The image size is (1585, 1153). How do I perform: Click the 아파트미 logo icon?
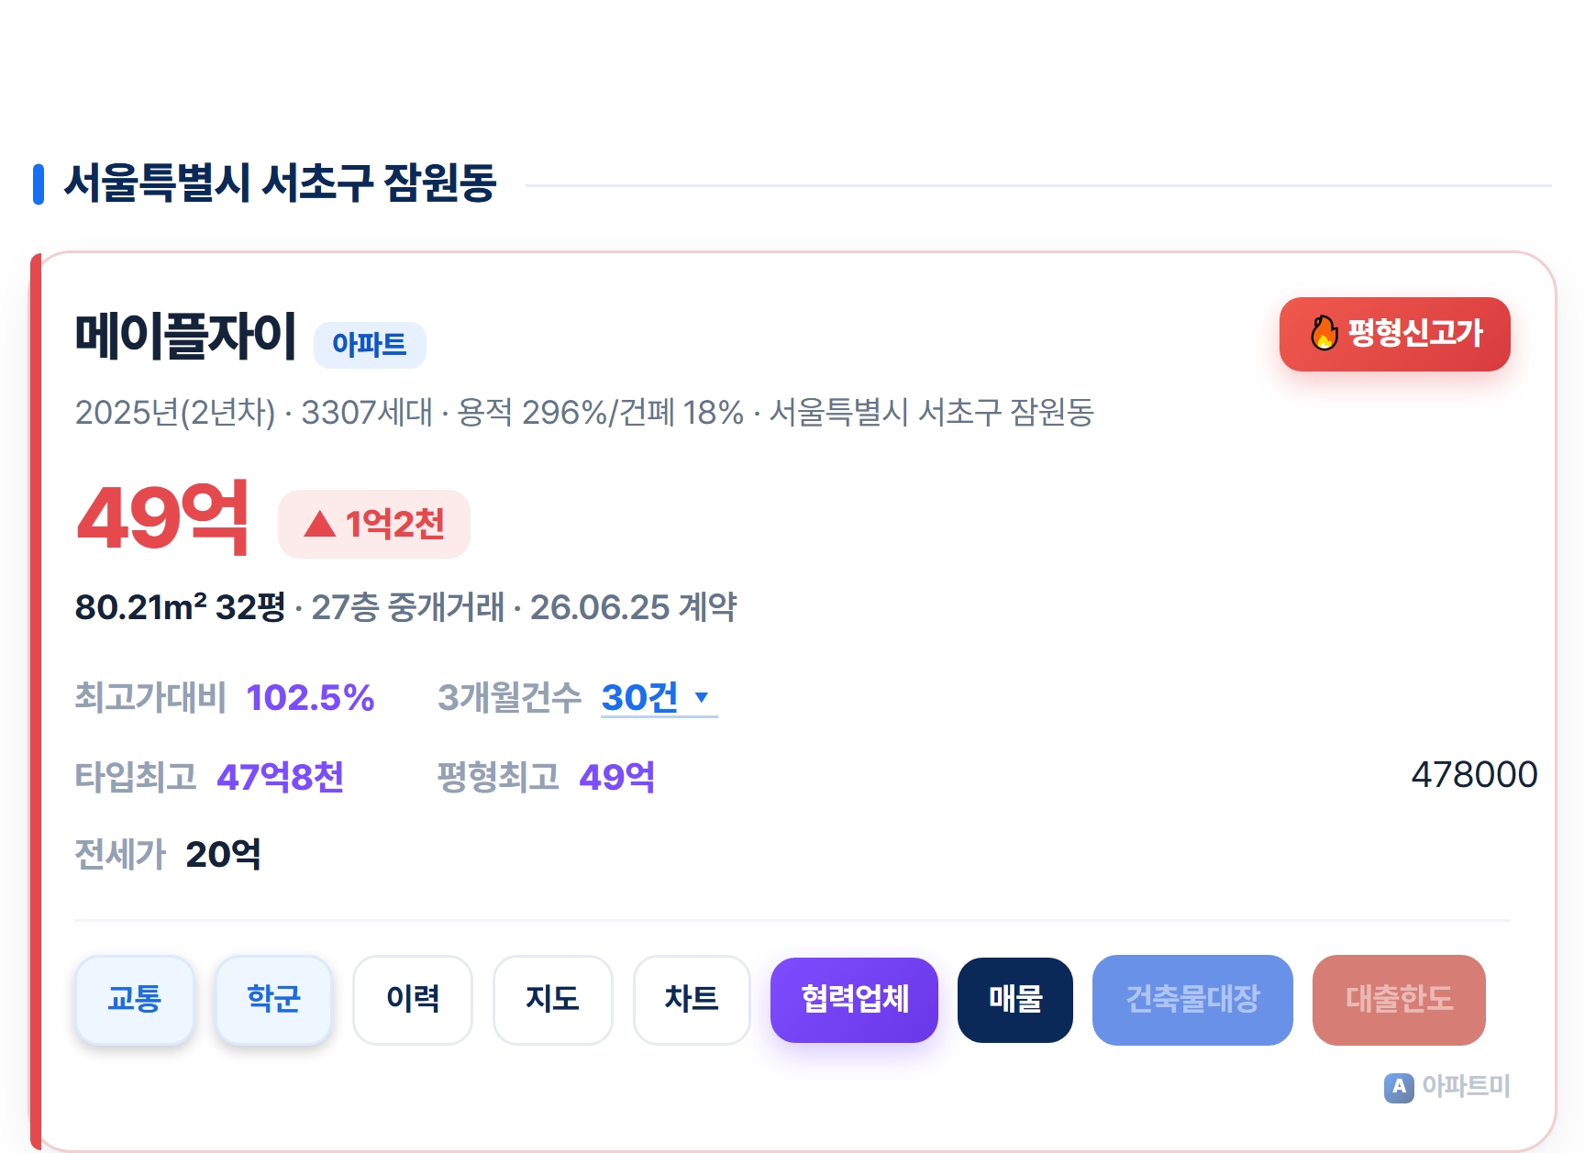(1399, 1087)
